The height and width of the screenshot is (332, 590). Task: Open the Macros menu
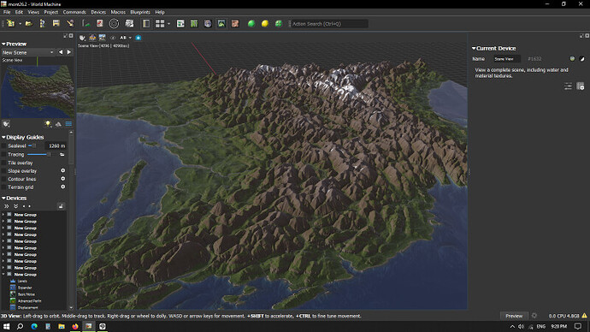click(118, 12)
